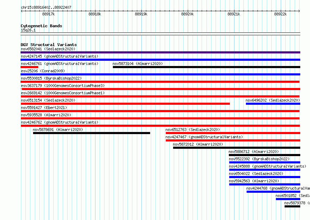Select the short black nsv5879378 bar
This screenshot has height=220, width=310.
[292, 206]
